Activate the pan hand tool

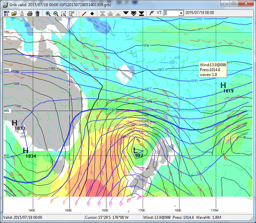tap(71, 14)
